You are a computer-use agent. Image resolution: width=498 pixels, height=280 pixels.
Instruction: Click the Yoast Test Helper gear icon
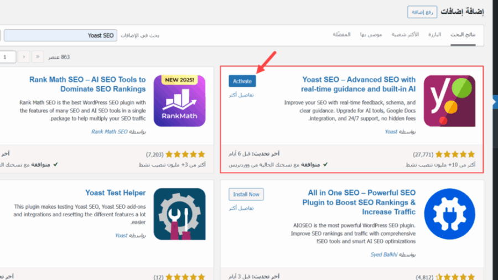click(179, 214)
